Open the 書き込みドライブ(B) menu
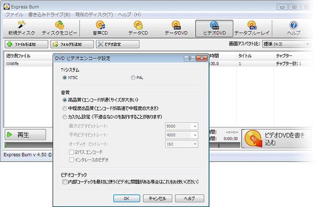 pos(49,14)
